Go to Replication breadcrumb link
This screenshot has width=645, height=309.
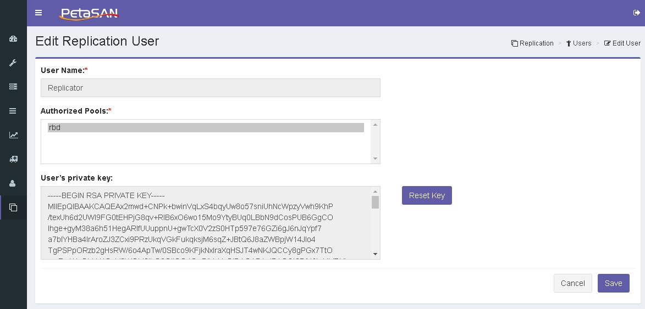point(532,43)
